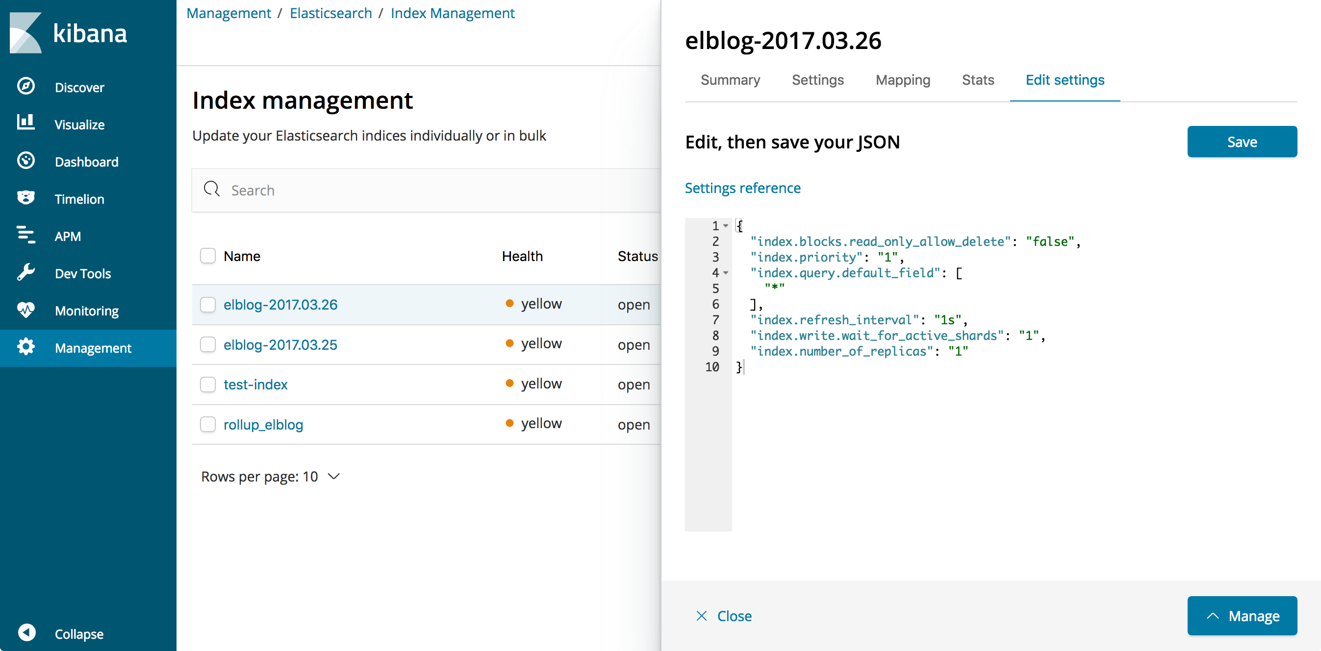Open Monitoring via heartbeat icon
Viewport: 1321px width, 651px height.
click(26, 310)
